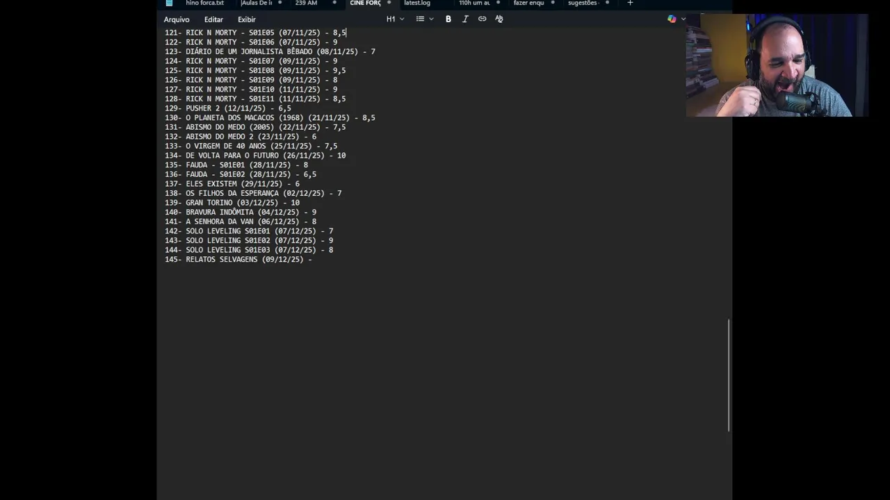Viewport: 890px width, 500px height.
Task: Open the list formatting dropdown
Action: [x=424, y=19]
